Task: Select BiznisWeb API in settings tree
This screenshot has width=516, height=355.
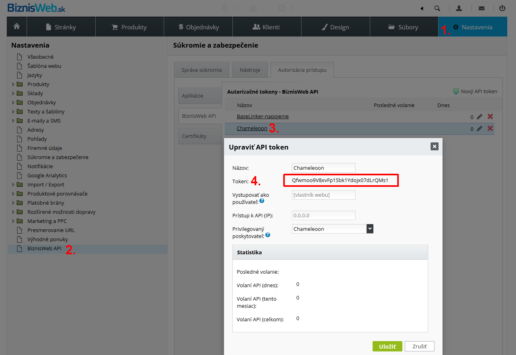Action: point(44,249)
